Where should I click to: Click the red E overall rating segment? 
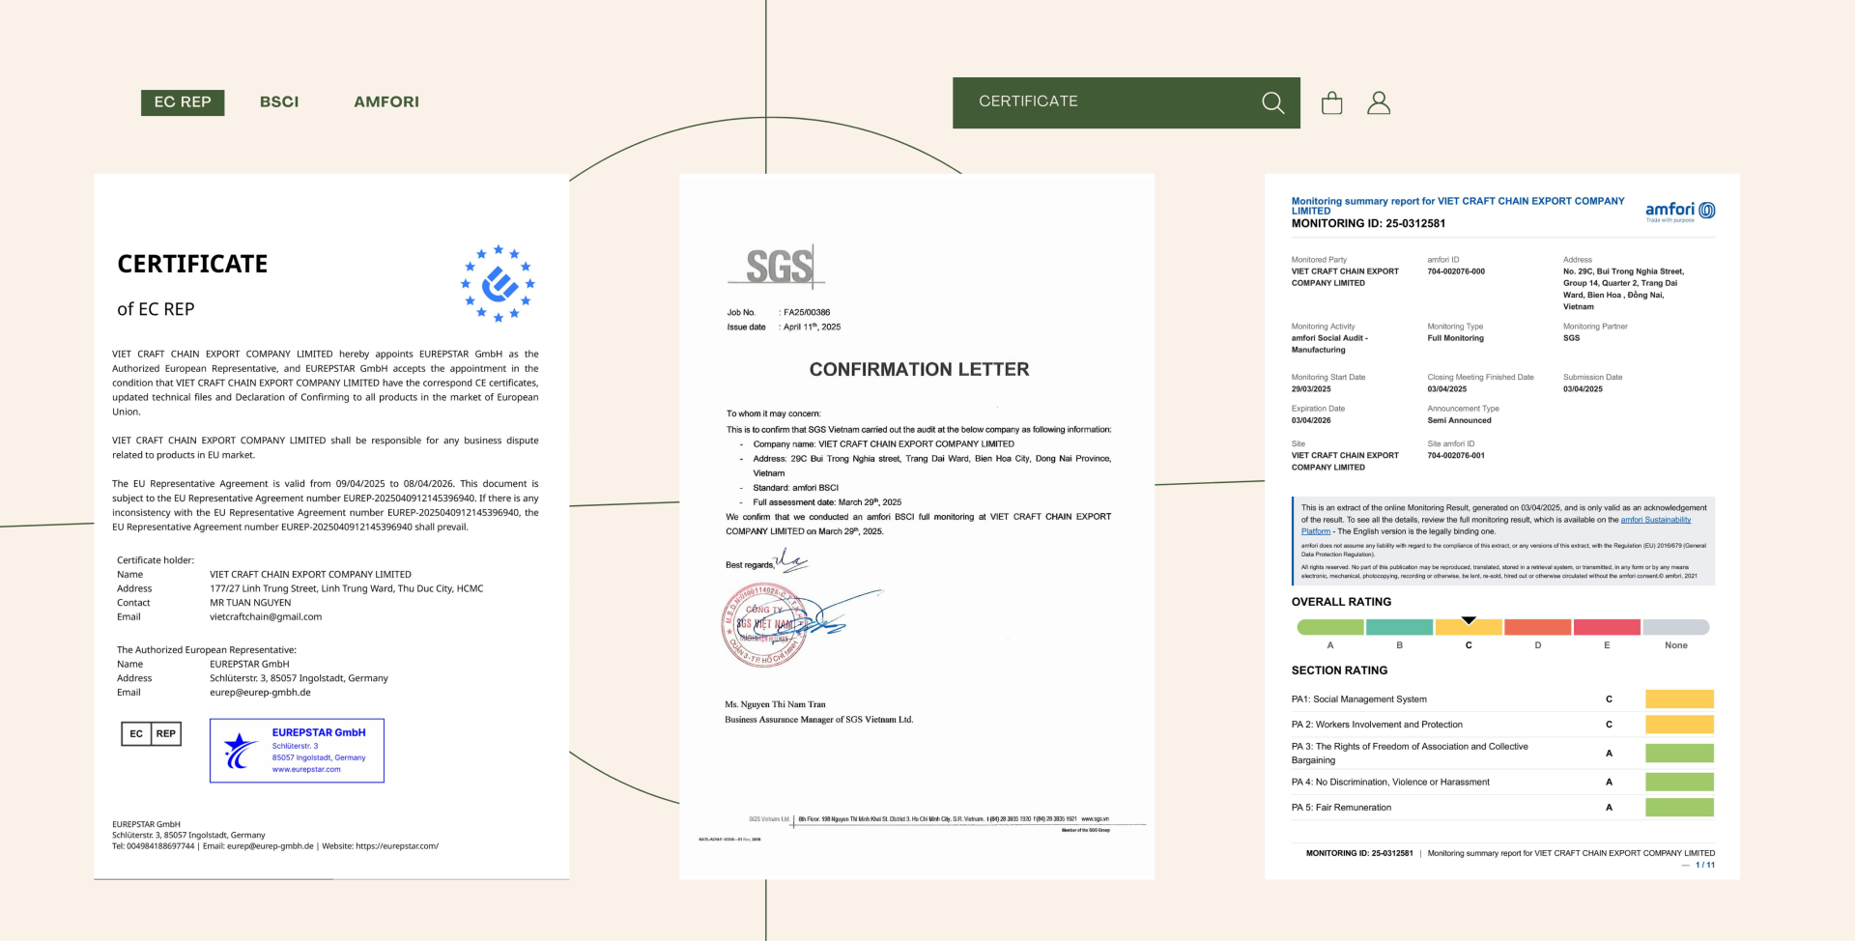(1607, 627)
